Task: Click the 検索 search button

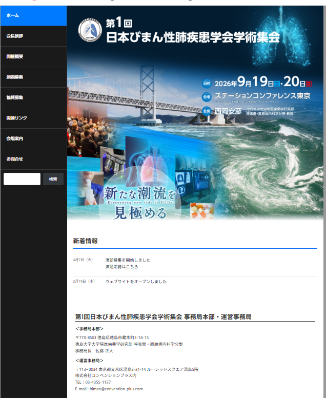Action: coord(53,179)
